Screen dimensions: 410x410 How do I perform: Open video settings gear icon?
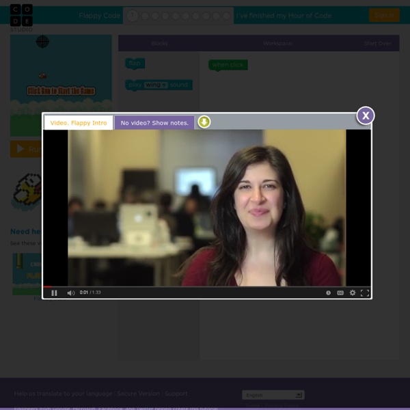pos(353,292)
